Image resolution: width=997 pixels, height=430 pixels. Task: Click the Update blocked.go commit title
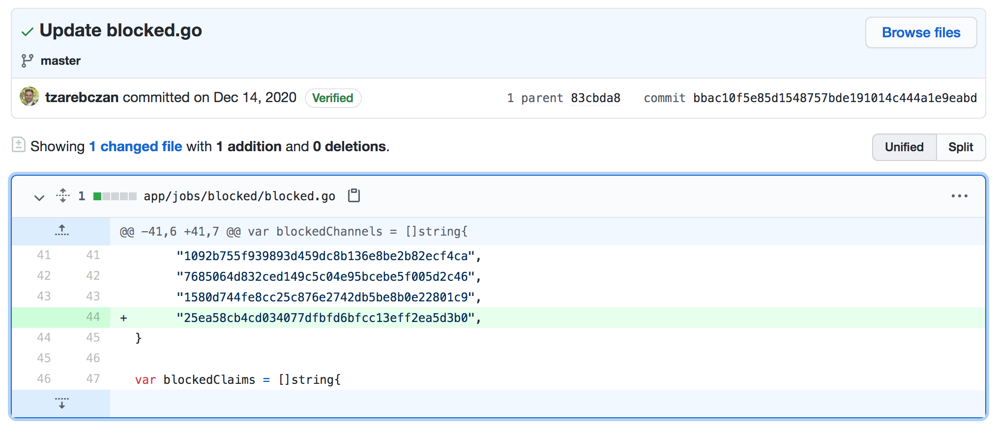click(x=121, y=30)
